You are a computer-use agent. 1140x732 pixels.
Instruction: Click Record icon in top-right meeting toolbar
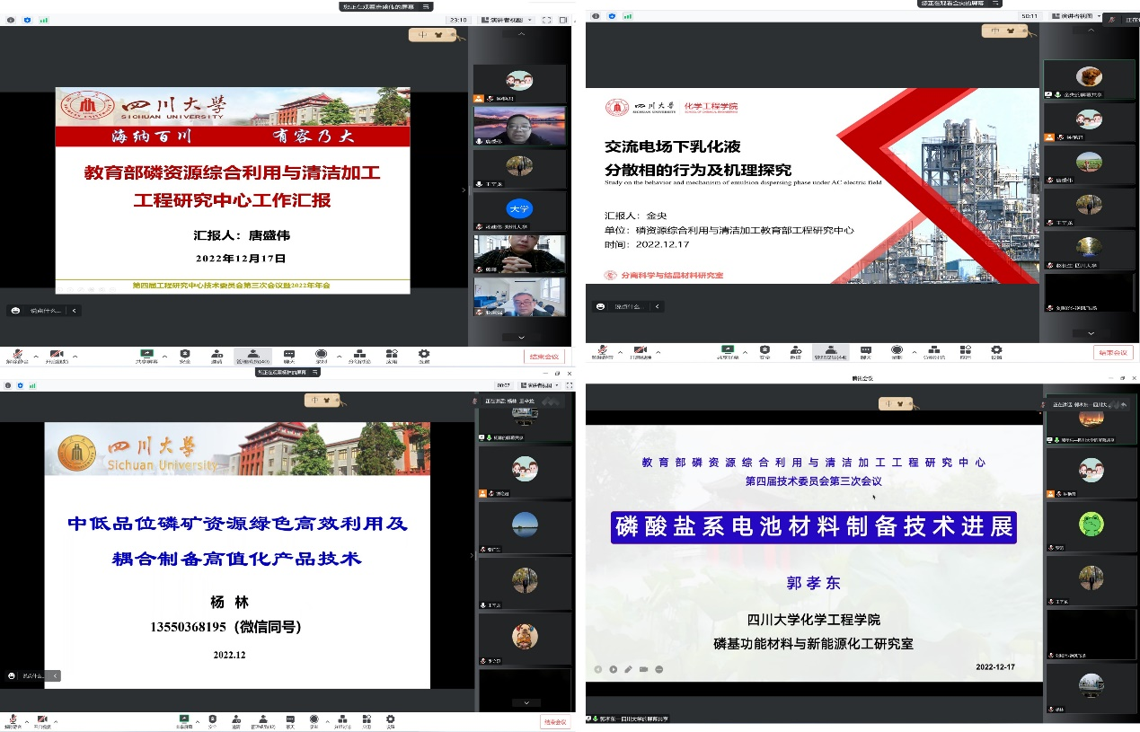[x=897, y=351]
